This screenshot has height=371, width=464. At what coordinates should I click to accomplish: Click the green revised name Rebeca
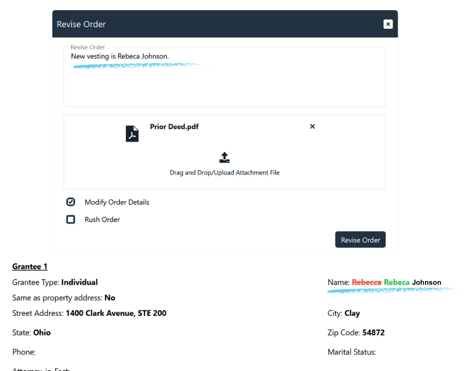tap(397, 282)
